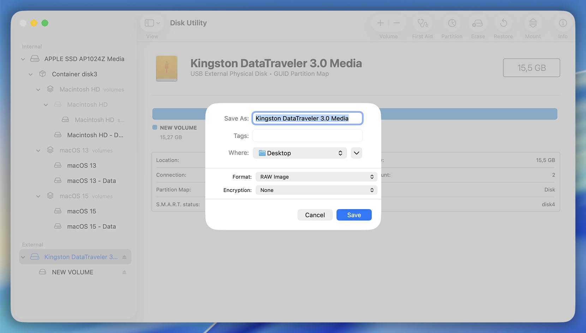Run First Aid from the toolbar
This screenshot has width=586, height=333.
(422, 23)
